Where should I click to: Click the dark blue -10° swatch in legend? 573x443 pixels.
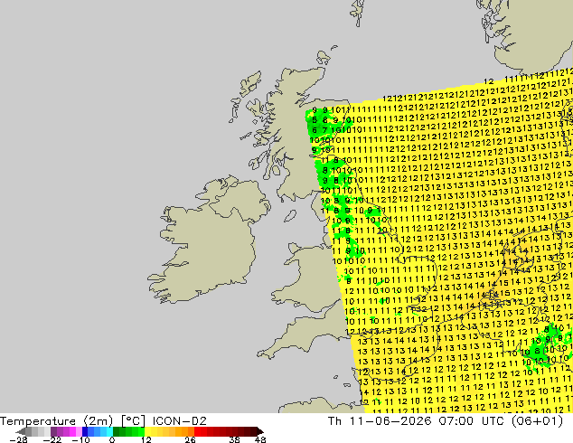pos(85,431)
